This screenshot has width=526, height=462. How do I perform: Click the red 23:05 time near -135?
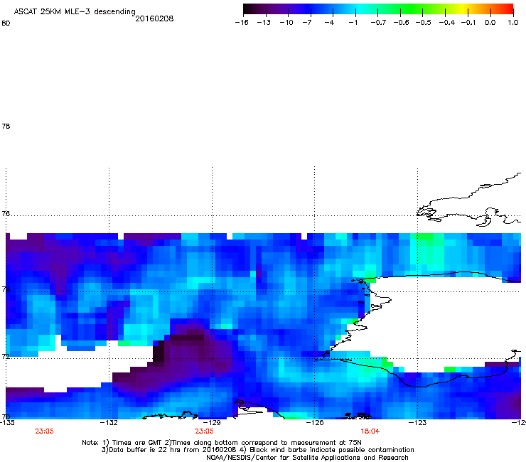point(44,431)
